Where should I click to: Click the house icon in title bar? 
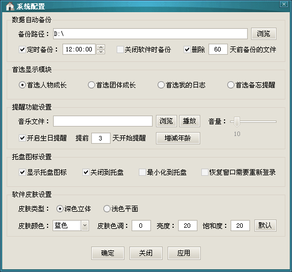10,6
